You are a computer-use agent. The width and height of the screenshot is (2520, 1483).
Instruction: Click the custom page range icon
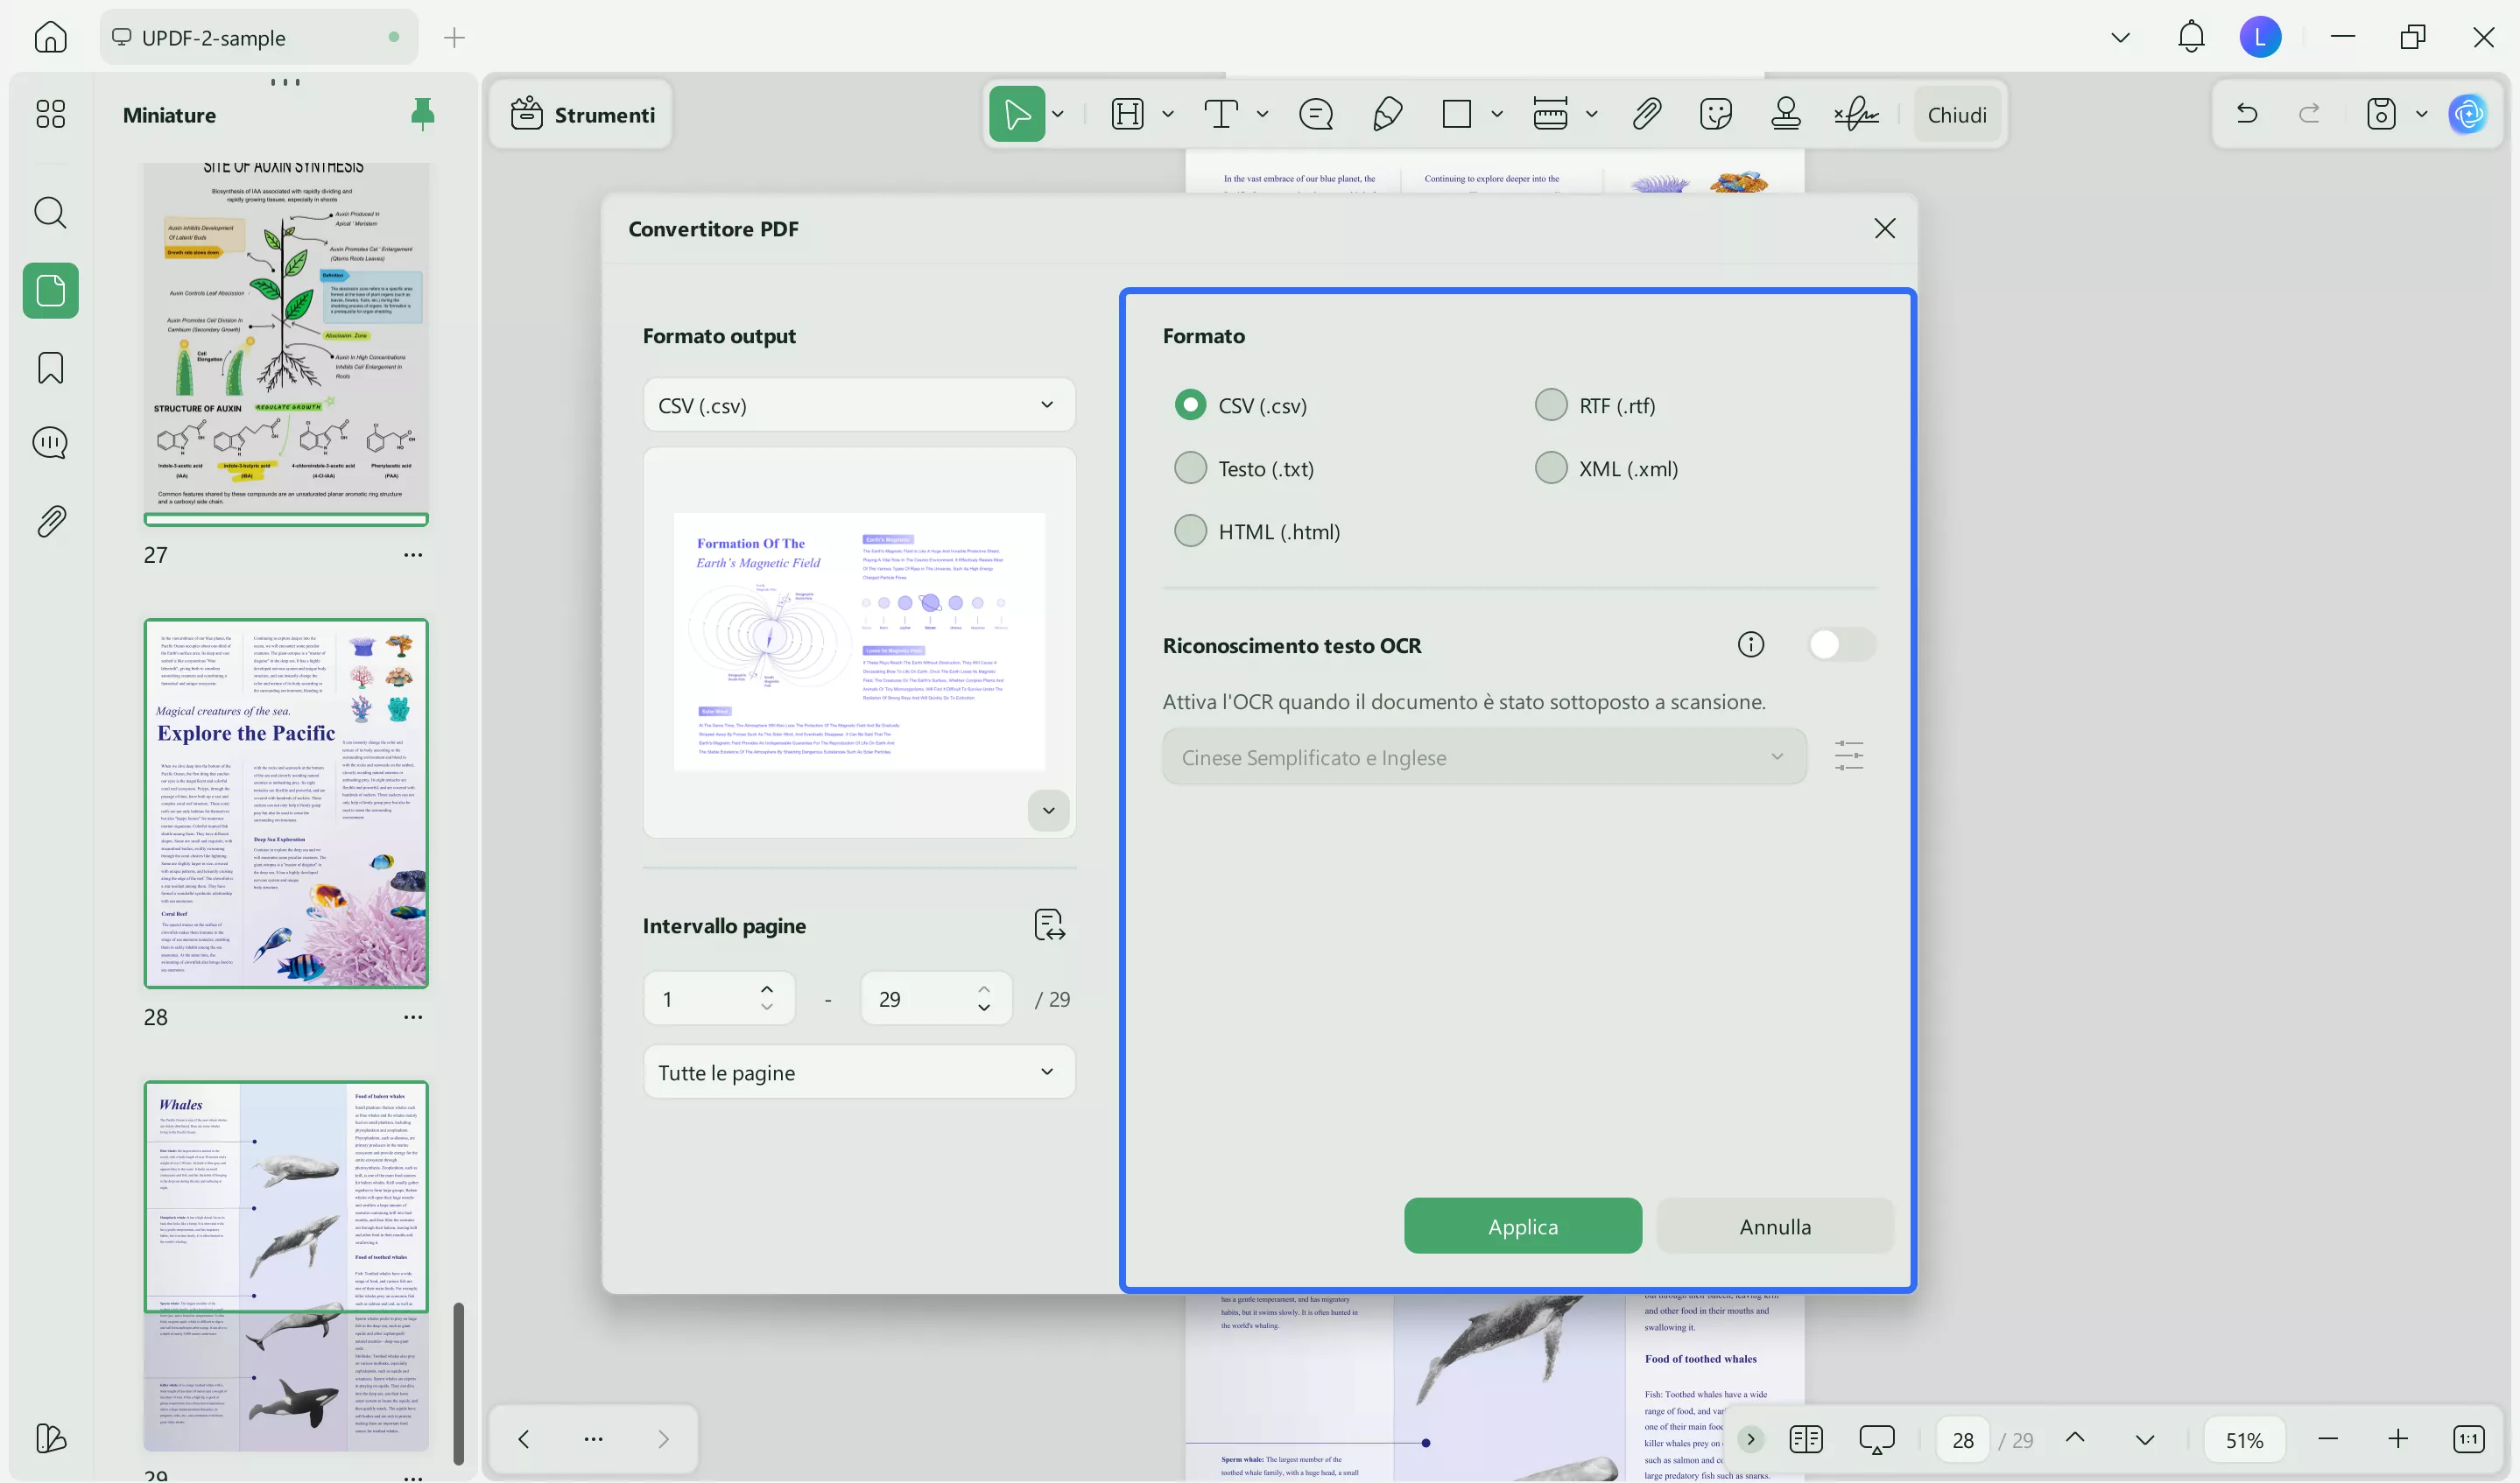coord(1049,925)
